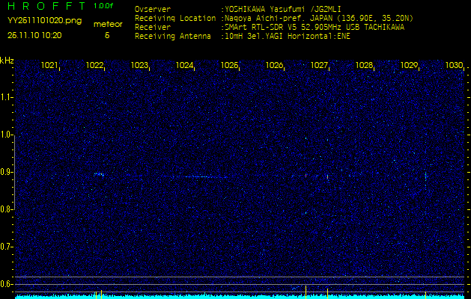Click the date stamp 26.11.10 10:20
Screen dimensions: 471x299
(x=34, y=34)
